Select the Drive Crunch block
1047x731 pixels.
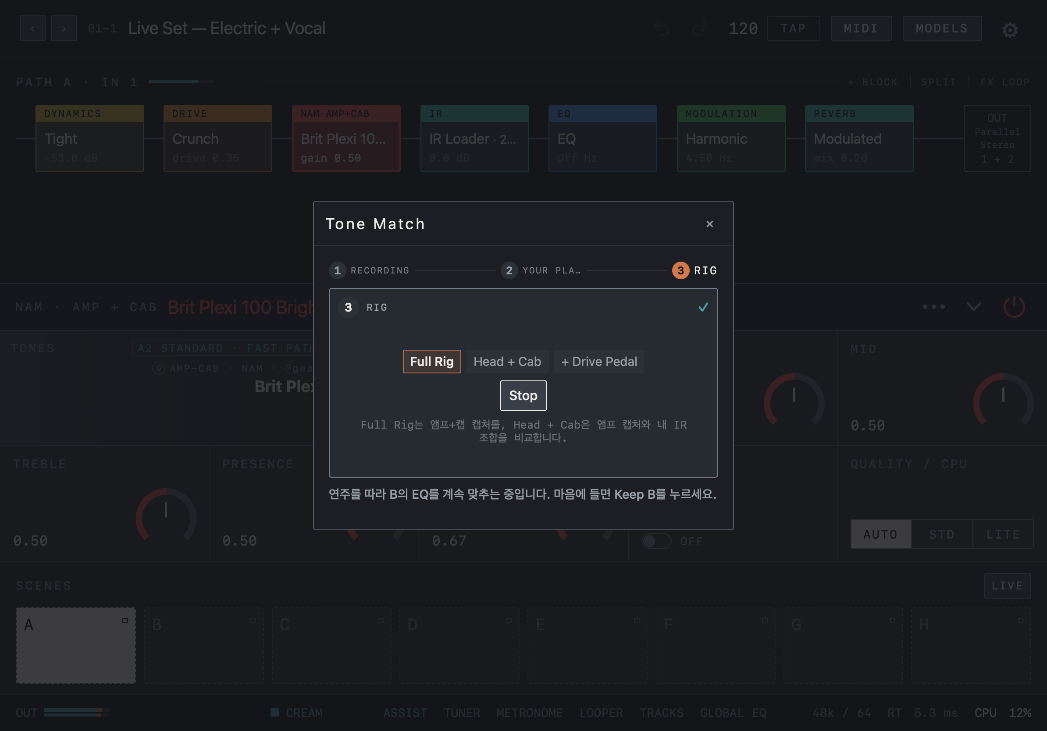coord(218,138)
